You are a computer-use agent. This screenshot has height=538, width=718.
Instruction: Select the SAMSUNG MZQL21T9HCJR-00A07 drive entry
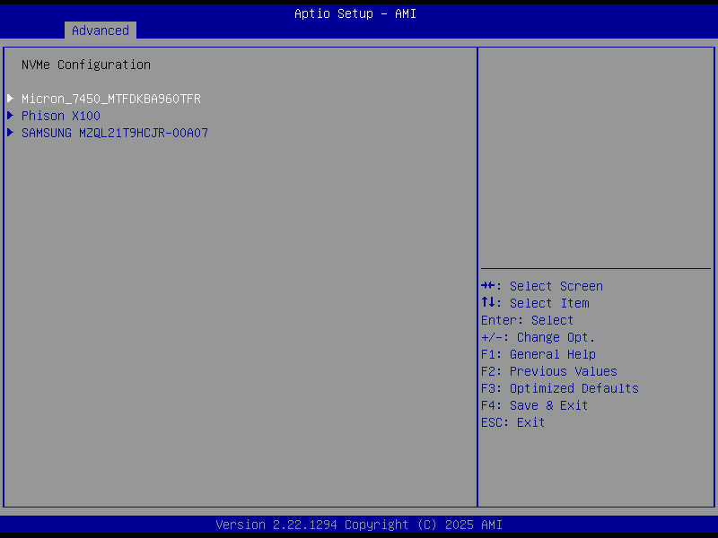pyautogui.click(x=115, y=133)
